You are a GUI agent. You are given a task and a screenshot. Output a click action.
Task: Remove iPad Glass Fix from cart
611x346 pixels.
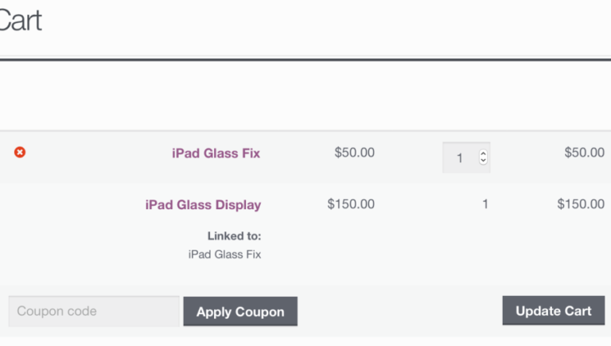20,152
